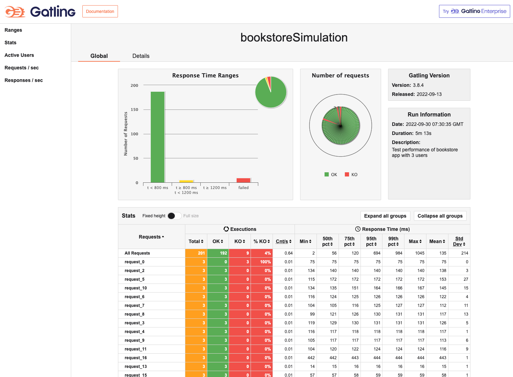
Task: Click the Number of requests polar chart
Action: click(341, 125)
